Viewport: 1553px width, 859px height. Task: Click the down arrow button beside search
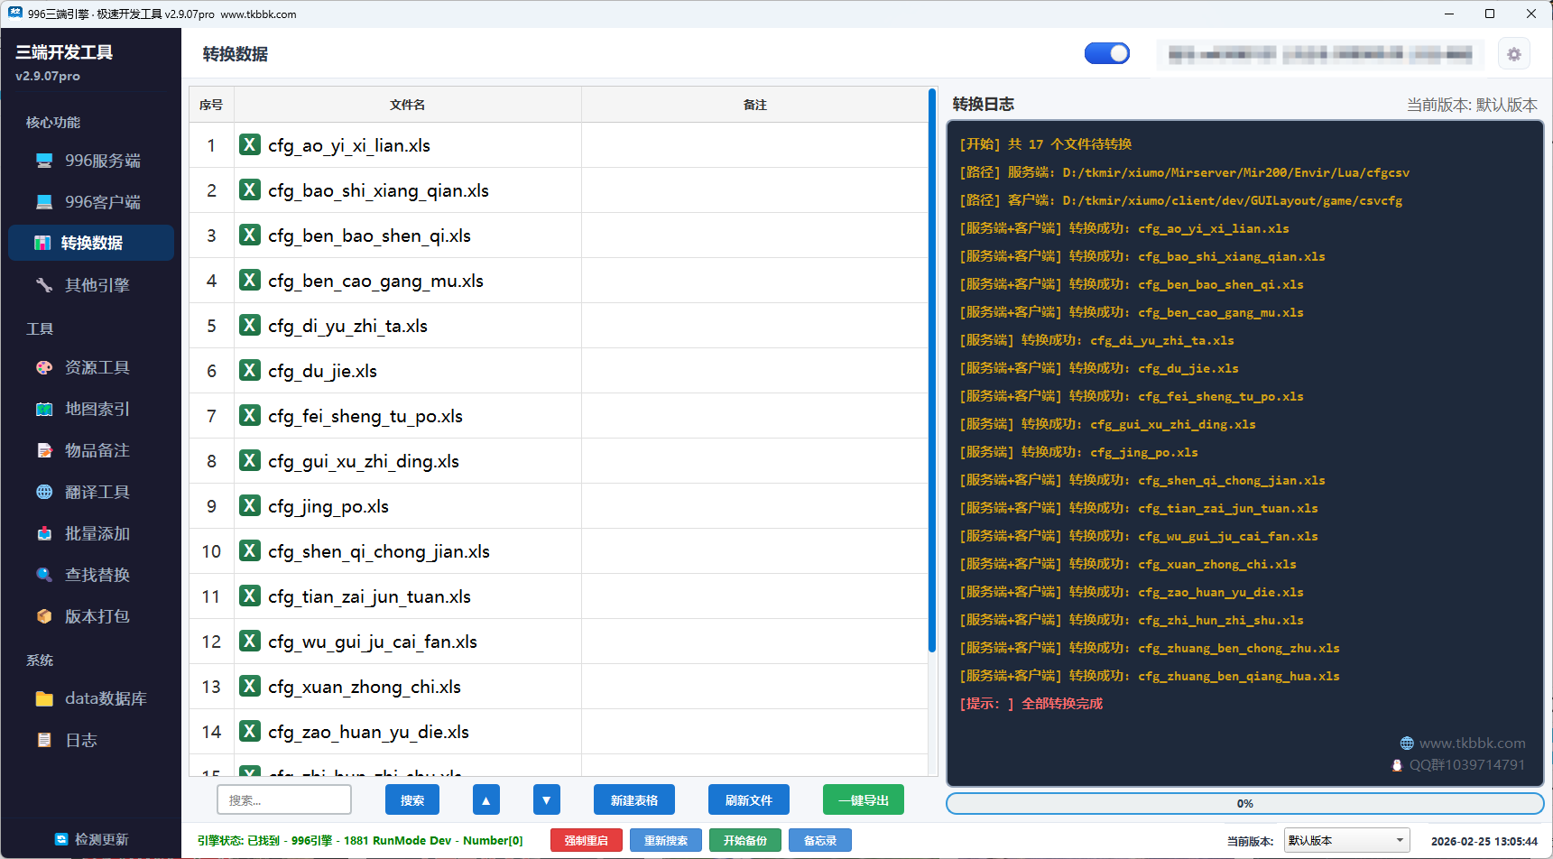(x=546, y=800)
